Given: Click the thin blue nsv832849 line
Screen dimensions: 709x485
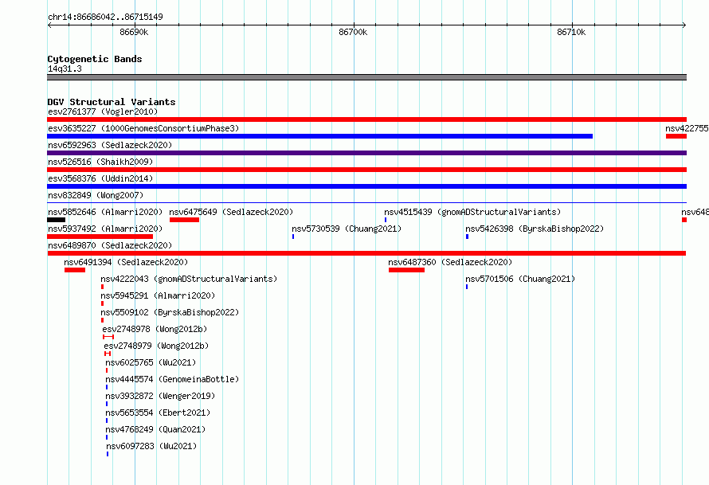Looking at the screenshot, I should 366,203.
